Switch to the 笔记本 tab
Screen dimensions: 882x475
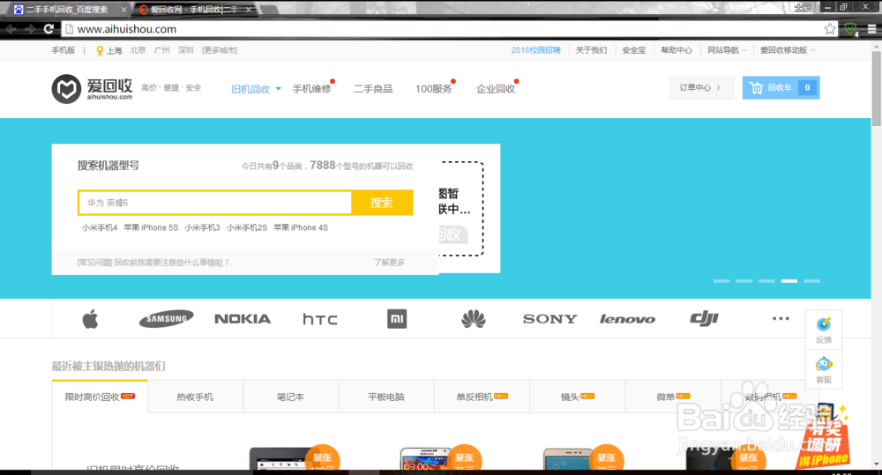(x=291, y=397)
